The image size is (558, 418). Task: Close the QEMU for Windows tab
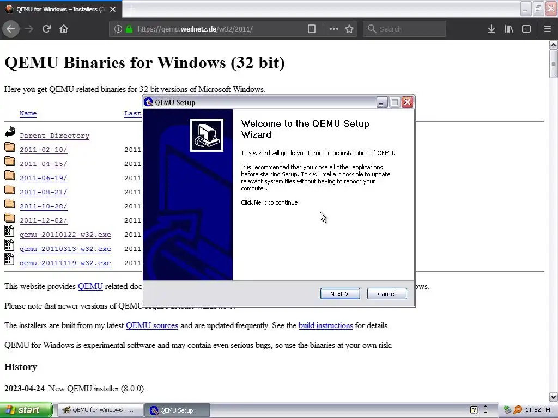pos(113,9)
